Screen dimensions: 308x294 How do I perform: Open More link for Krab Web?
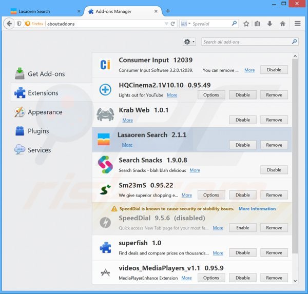click(x=127, y=120)
